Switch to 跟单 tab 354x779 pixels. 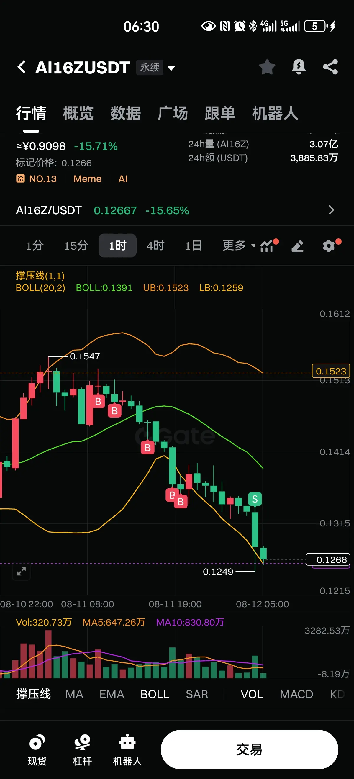[x=220, y=113]
